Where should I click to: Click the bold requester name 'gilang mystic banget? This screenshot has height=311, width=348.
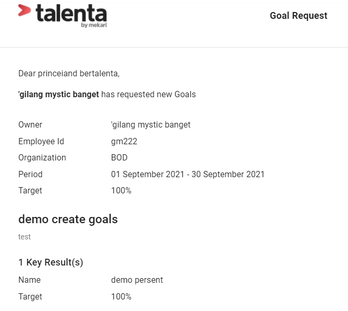(x=59, y=95)
